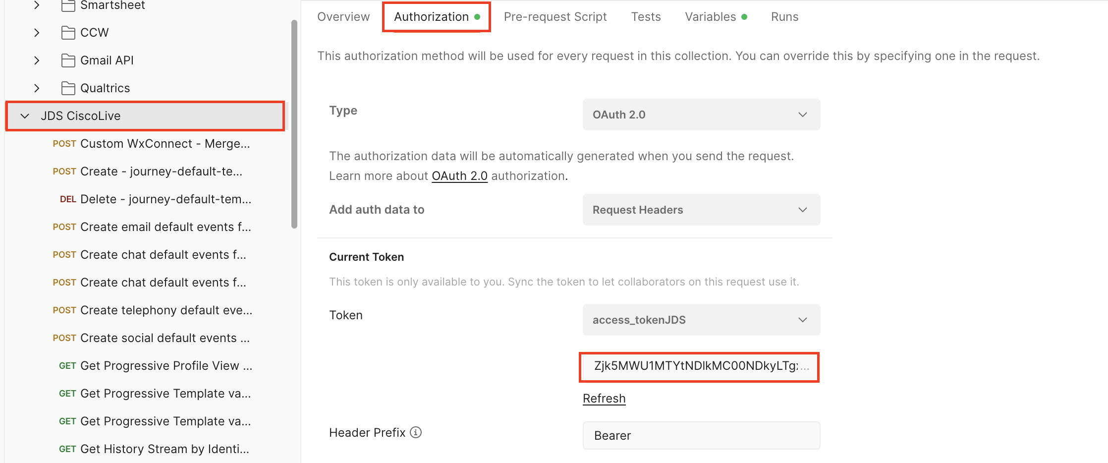The width and height of the screenshot is (1108, 463).
Task: Click the Current Token heading
Action: [367, 257]
